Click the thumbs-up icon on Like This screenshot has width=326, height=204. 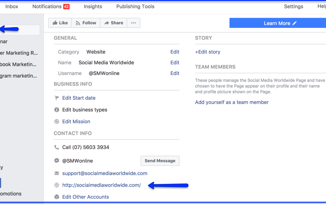point(55,23)
